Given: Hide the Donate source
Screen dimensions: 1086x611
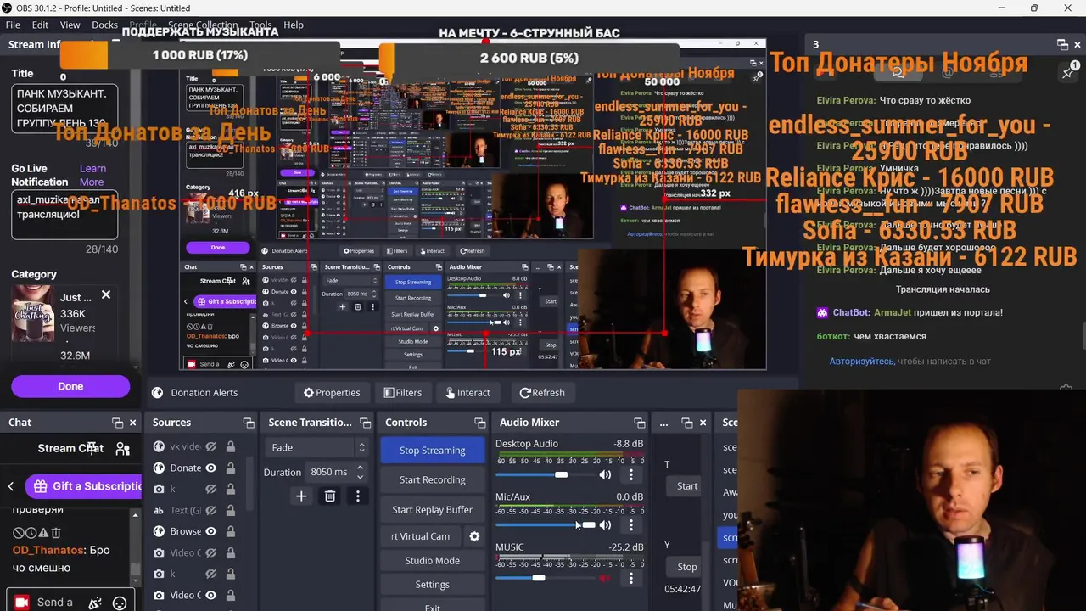Looking at the screenshot, I should (x=210, y=468).
